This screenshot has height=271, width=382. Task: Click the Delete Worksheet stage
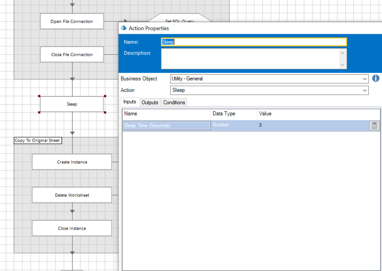pos(72,195)
